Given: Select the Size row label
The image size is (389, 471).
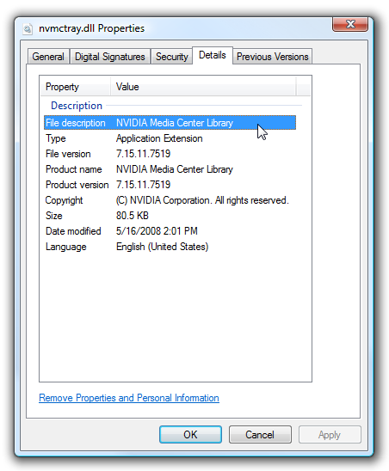Looking at the screenshot, I should [x=54, y=216].
